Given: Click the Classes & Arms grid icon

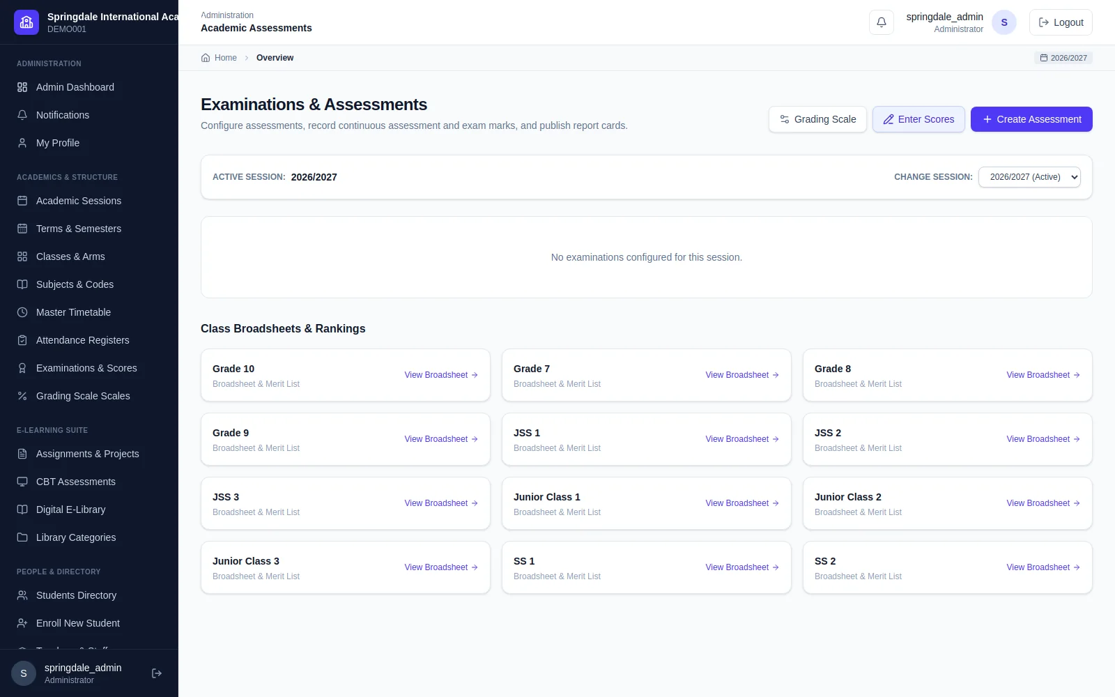Looking at the screenshot, I should point(22,256).
